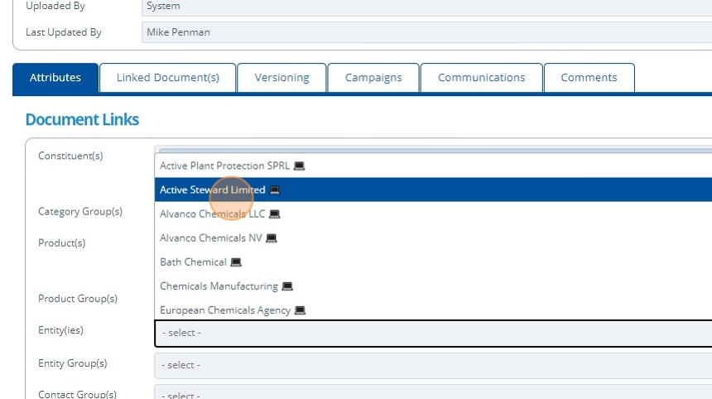View the Comments tab
This screenshot has width=712, height=399.
[x=589, y=78]
